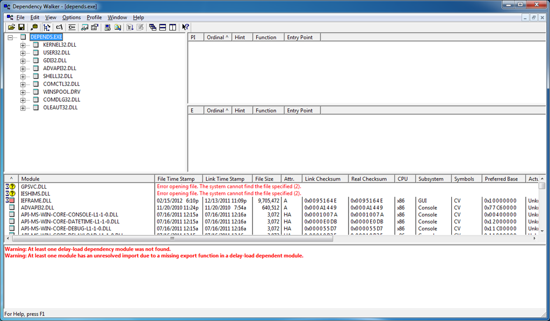The width and height of the screenshot is (550, 321).
Task: Expand the ADVAPI32.DLL tree node
Action: [x=23, y=69]
